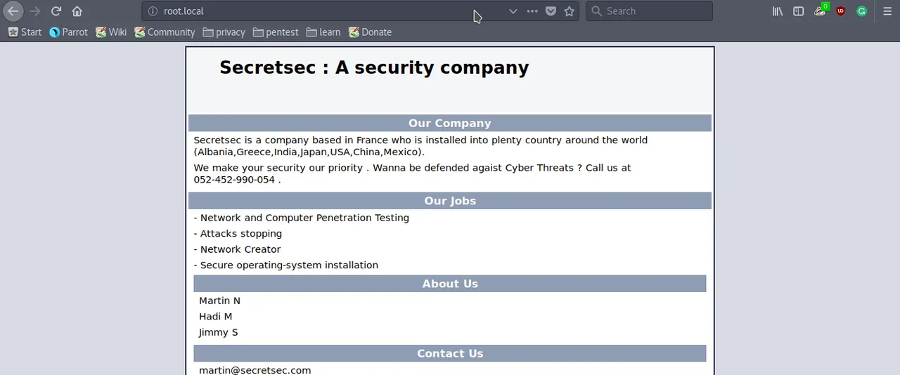Image resolution: width=900 pixels, height=375 pixels.
Task: Save page to Pocket
Action: (x=551, y=11)
